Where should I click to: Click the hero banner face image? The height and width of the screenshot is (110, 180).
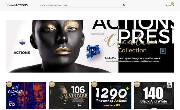coord(57,46)
